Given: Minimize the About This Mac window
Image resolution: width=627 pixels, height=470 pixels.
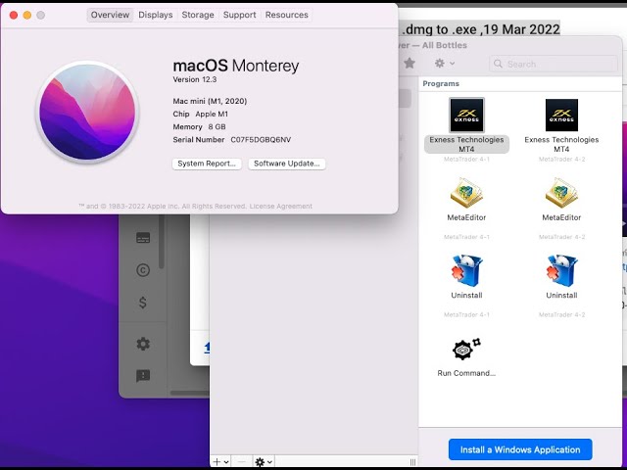Looking at the screenshot, I should coord(26,16).
